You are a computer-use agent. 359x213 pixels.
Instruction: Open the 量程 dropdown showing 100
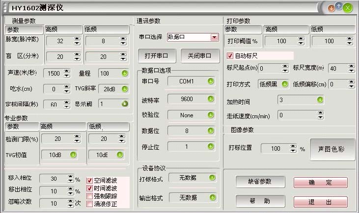point(125,74)
